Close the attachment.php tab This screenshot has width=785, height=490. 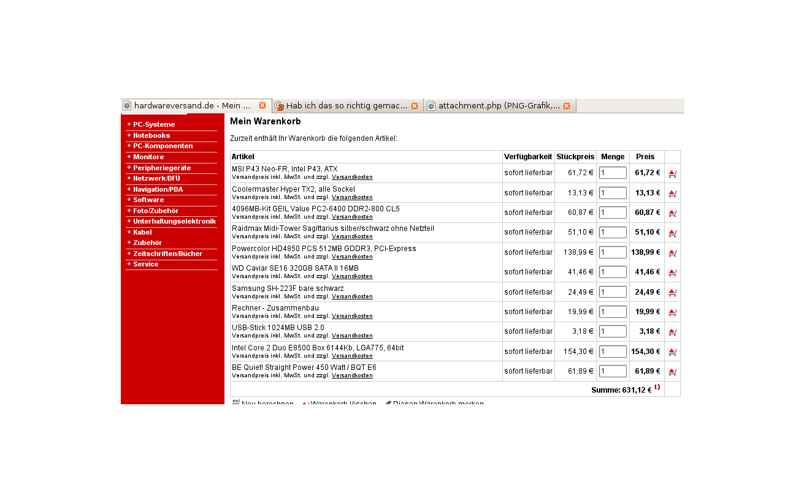[567, 106]
